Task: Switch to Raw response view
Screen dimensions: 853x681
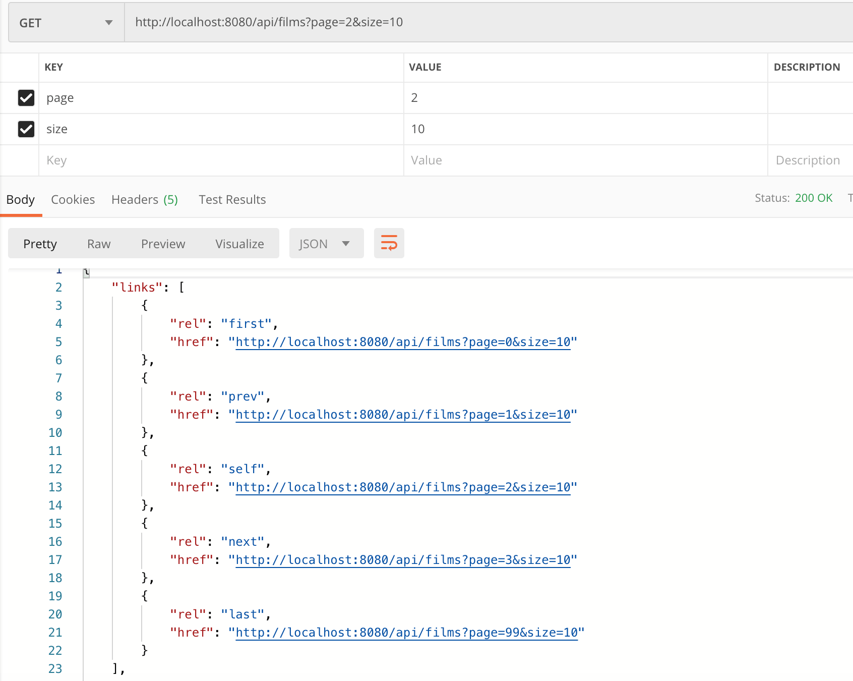Action: pos(99,243)
